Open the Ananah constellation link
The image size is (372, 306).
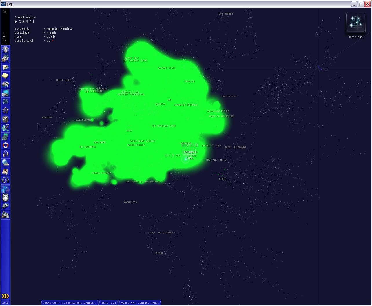click(51, 32)
